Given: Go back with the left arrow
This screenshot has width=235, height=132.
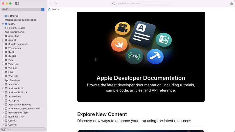Looking at the screenshot, I should point(51,3).
